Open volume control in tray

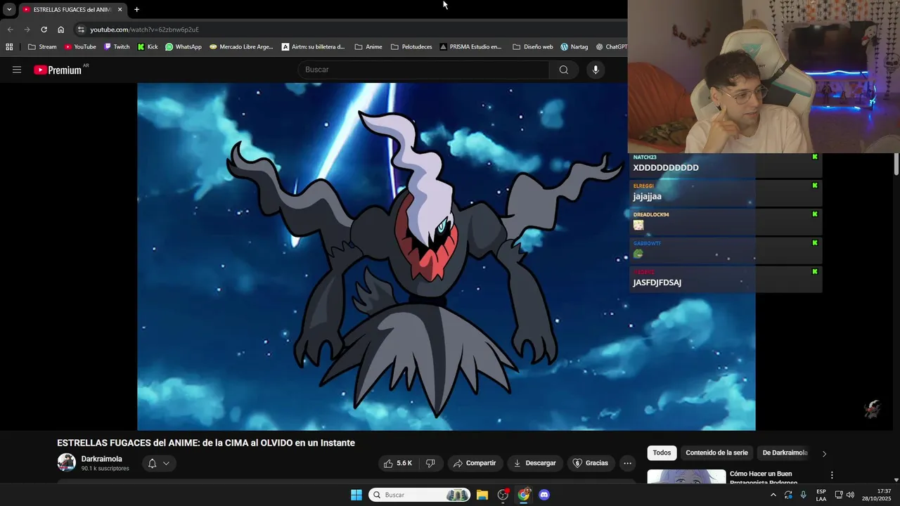point(850,495)
